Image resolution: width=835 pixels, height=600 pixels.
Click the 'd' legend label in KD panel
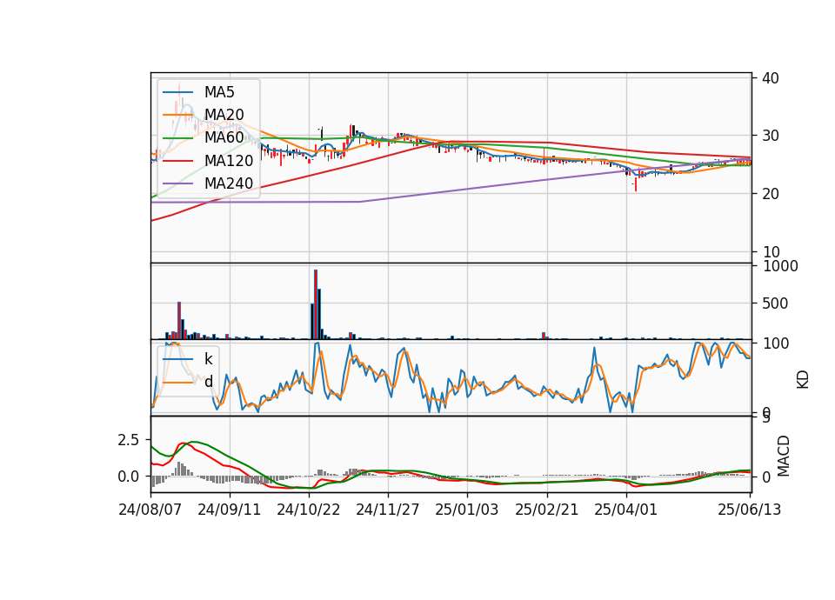click(208, 381)
